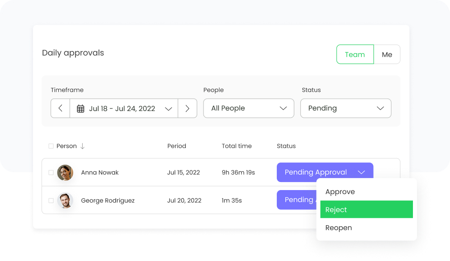
Task: Click the chevron on George's Pending Approval button
Action: click(x=362, y=200)
